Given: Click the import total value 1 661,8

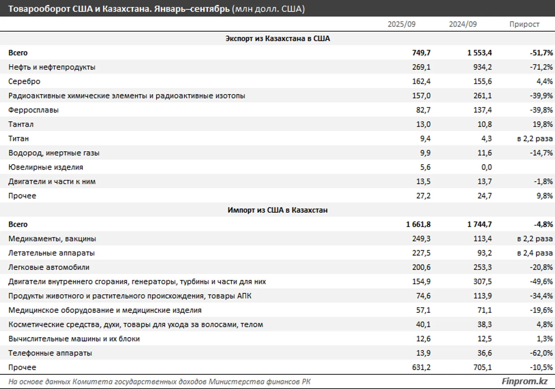Looking at the screenshot, I should [418, 224].
